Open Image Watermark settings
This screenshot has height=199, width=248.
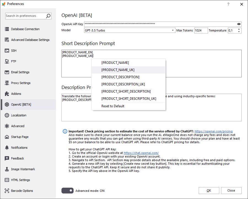pos(28,169)
